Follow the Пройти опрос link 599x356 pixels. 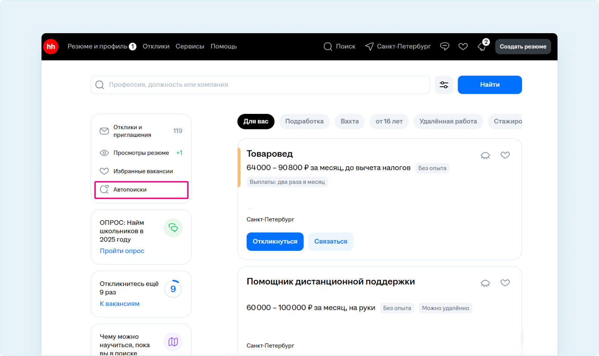click(122, 251)
